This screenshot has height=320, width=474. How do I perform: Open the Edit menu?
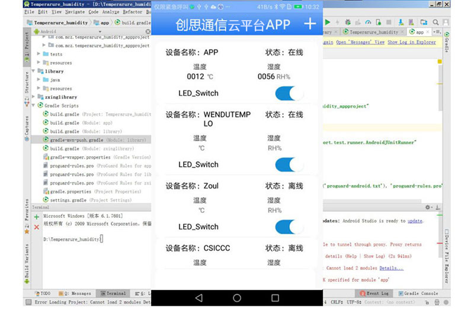click(43, 12)
